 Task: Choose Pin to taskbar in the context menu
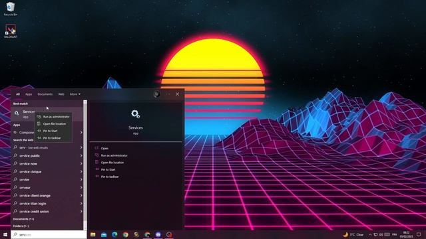(x=53, y=138)
